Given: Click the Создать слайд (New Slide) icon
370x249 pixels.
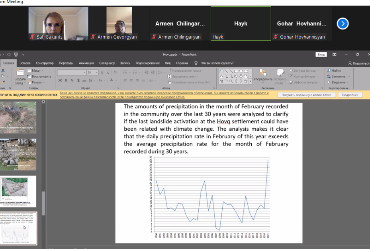Looking at the screenshot, I should 19,73.
